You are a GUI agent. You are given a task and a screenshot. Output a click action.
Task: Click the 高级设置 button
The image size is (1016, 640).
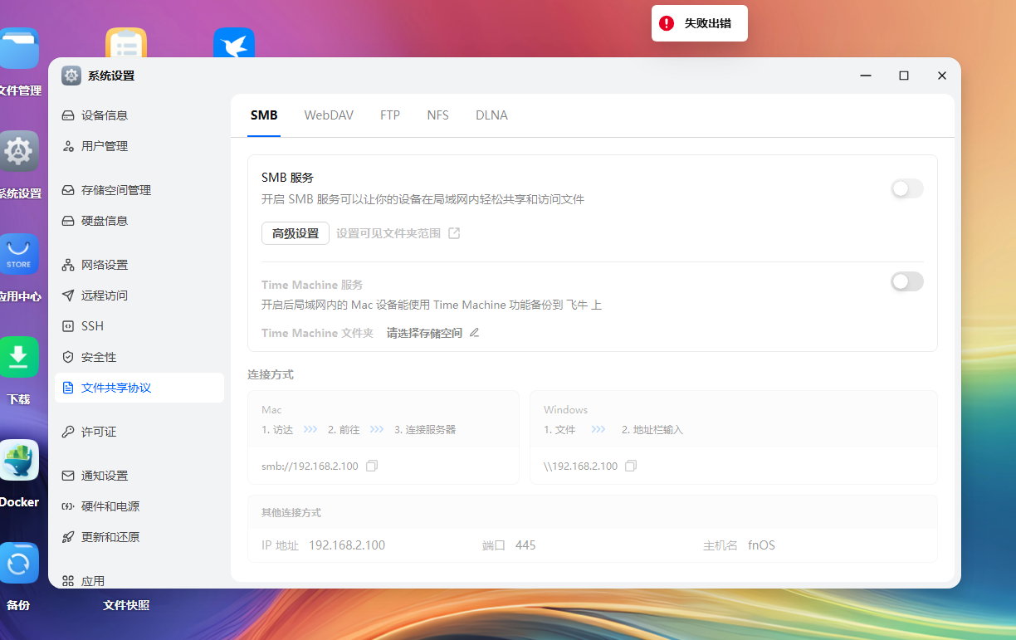point(295,233)
